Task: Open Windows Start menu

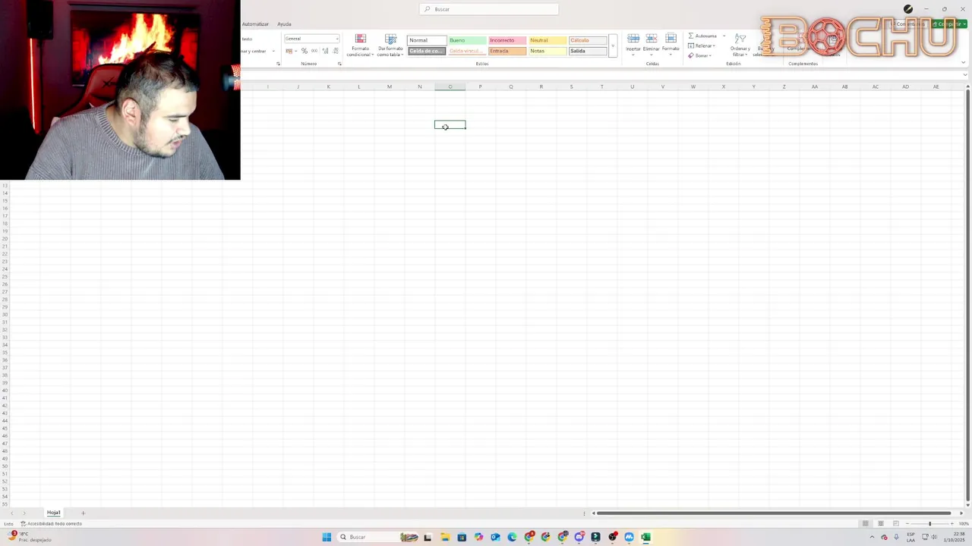Action: (327, 537)
